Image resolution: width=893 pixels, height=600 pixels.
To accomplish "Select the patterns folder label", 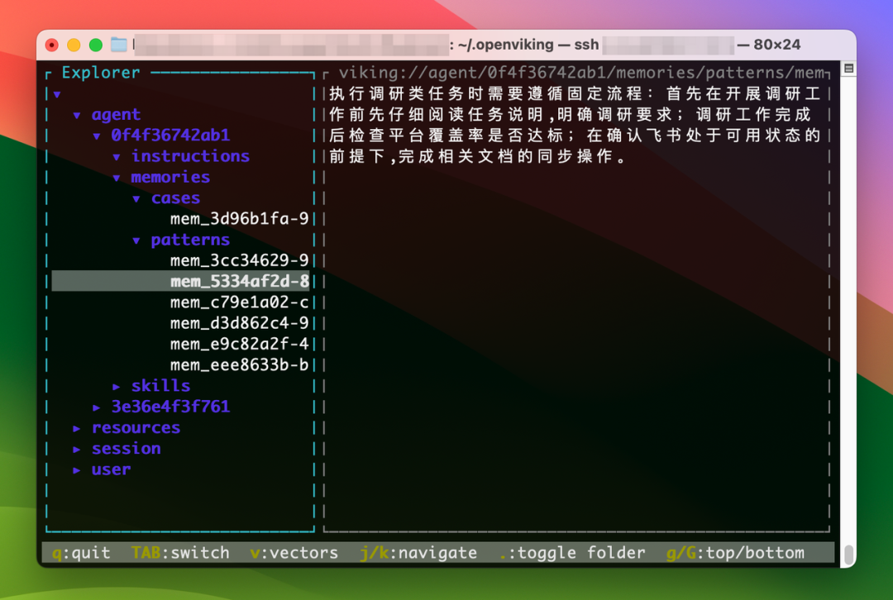I will tap(190, 240).
